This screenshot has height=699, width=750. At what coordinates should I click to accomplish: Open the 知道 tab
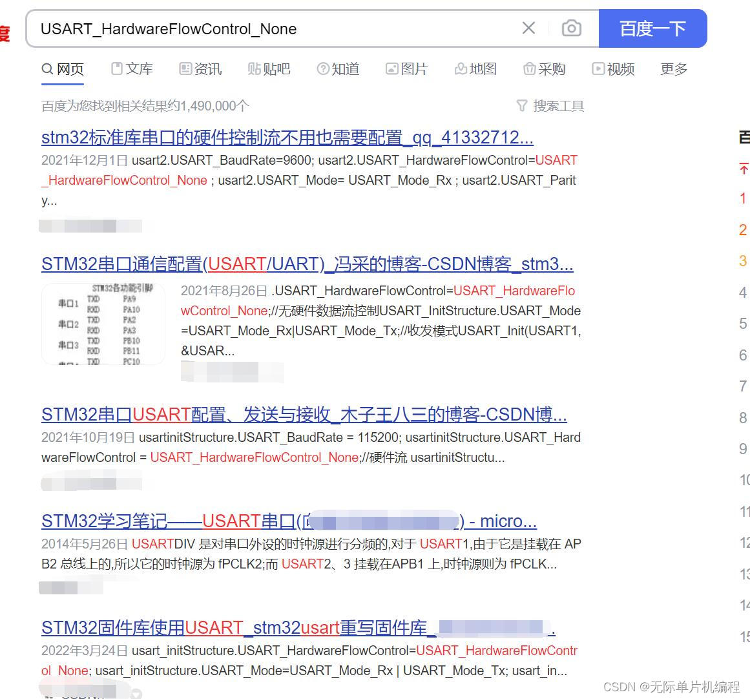coord(338,69)
